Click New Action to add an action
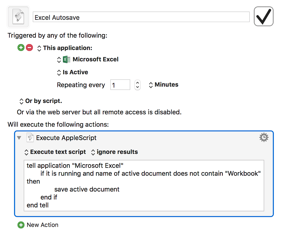Viewport: 281px width, 243px height. coord(42,225)
